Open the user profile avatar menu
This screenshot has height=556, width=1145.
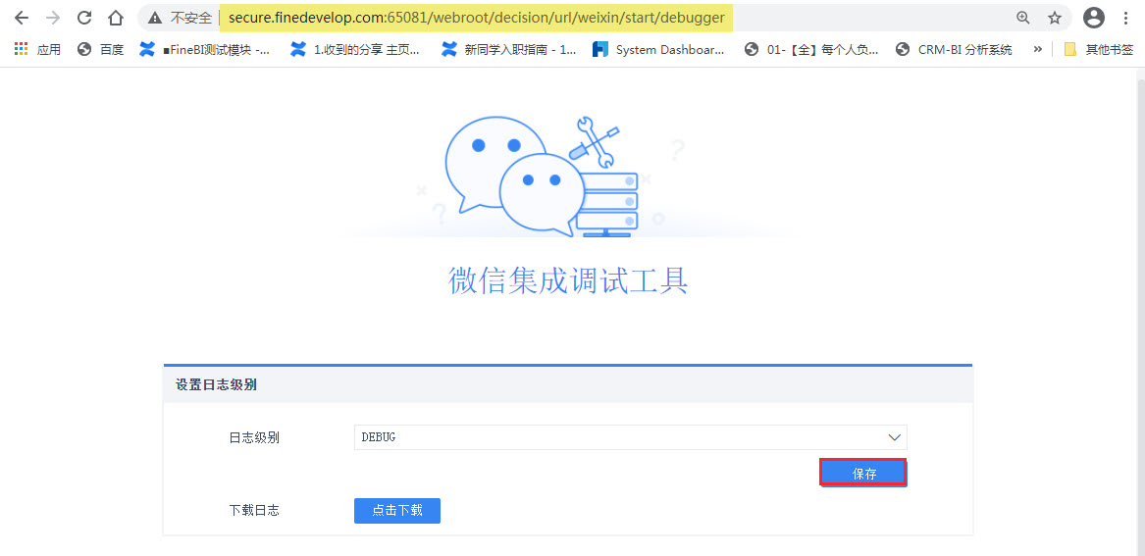coord(1093,19)
